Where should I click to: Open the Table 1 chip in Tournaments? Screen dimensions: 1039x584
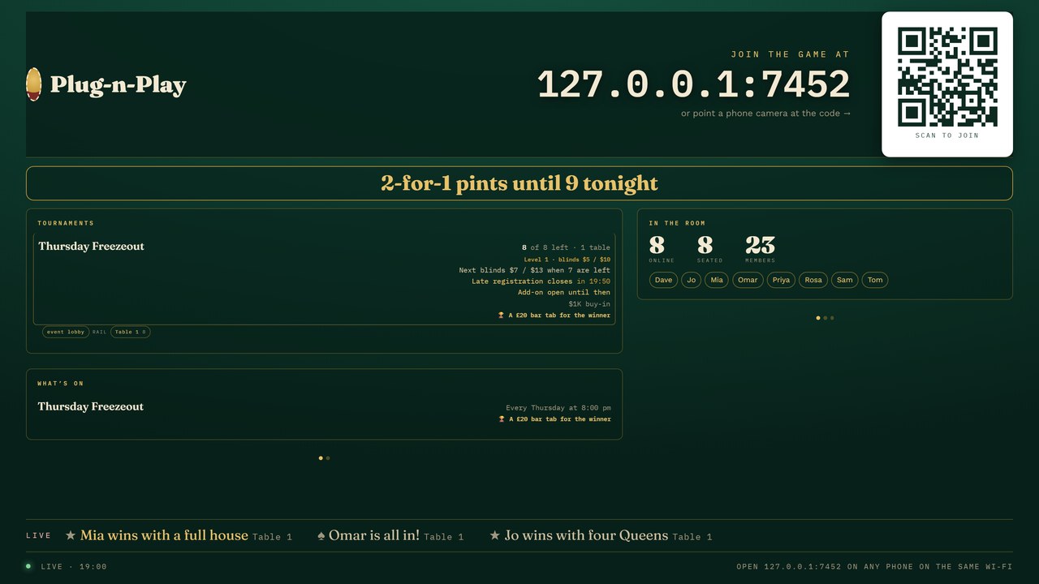pos(130,332)
